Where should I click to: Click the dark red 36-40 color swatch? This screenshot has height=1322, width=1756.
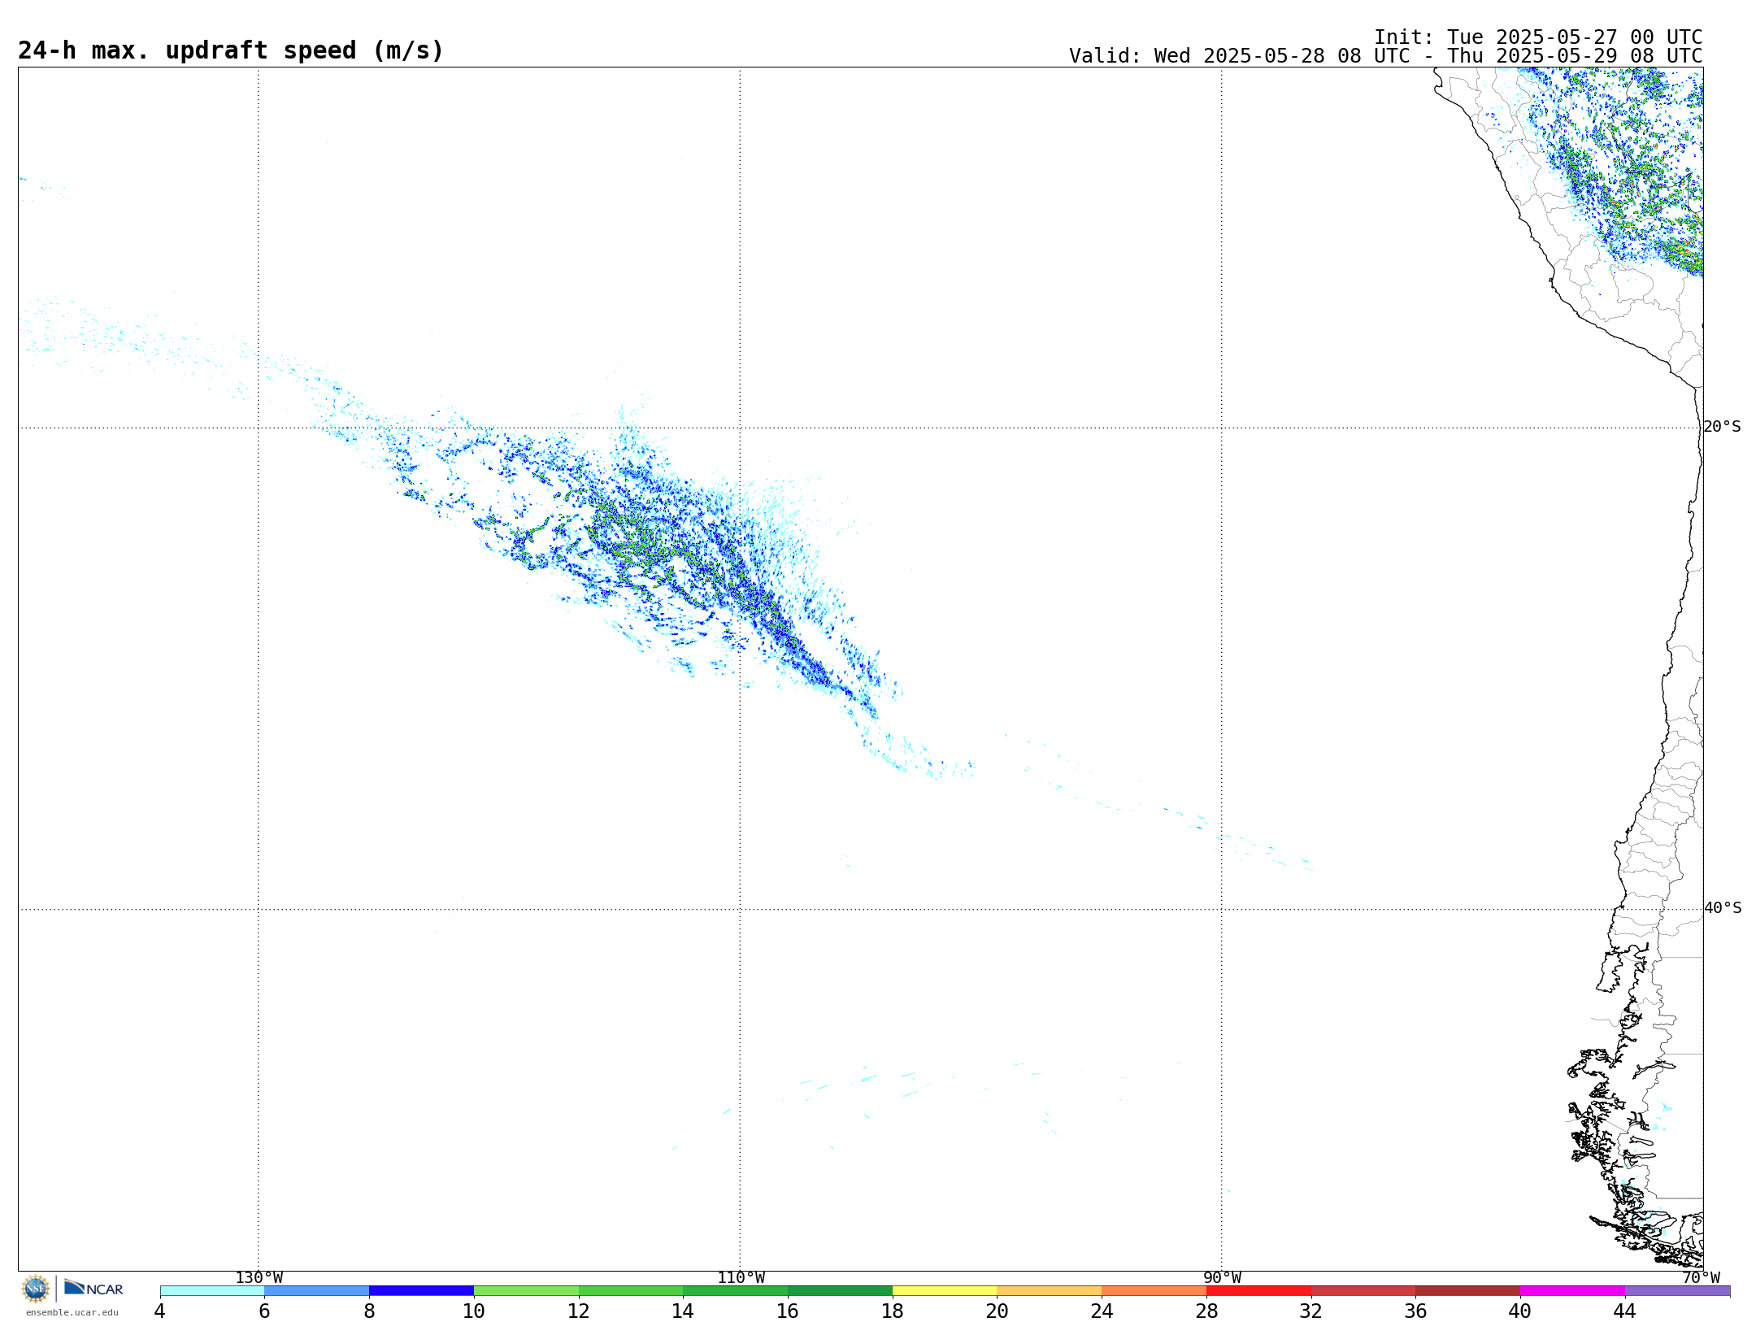click(1467, 1291)
